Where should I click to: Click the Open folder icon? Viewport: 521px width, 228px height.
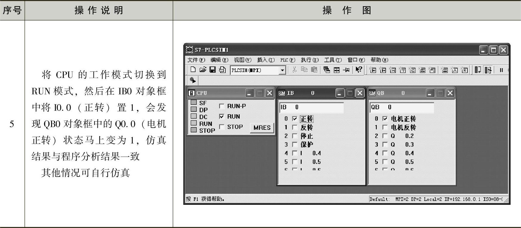(x=203, y=70)
